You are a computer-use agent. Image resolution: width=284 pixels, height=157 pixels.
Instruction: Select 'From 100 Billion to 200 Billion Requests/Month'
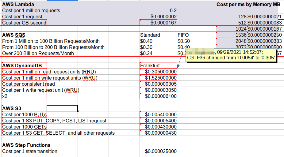[53, 47]
